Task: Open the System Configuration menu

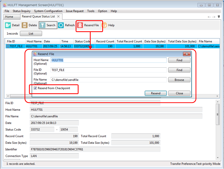Action: (x=48, y=11)
